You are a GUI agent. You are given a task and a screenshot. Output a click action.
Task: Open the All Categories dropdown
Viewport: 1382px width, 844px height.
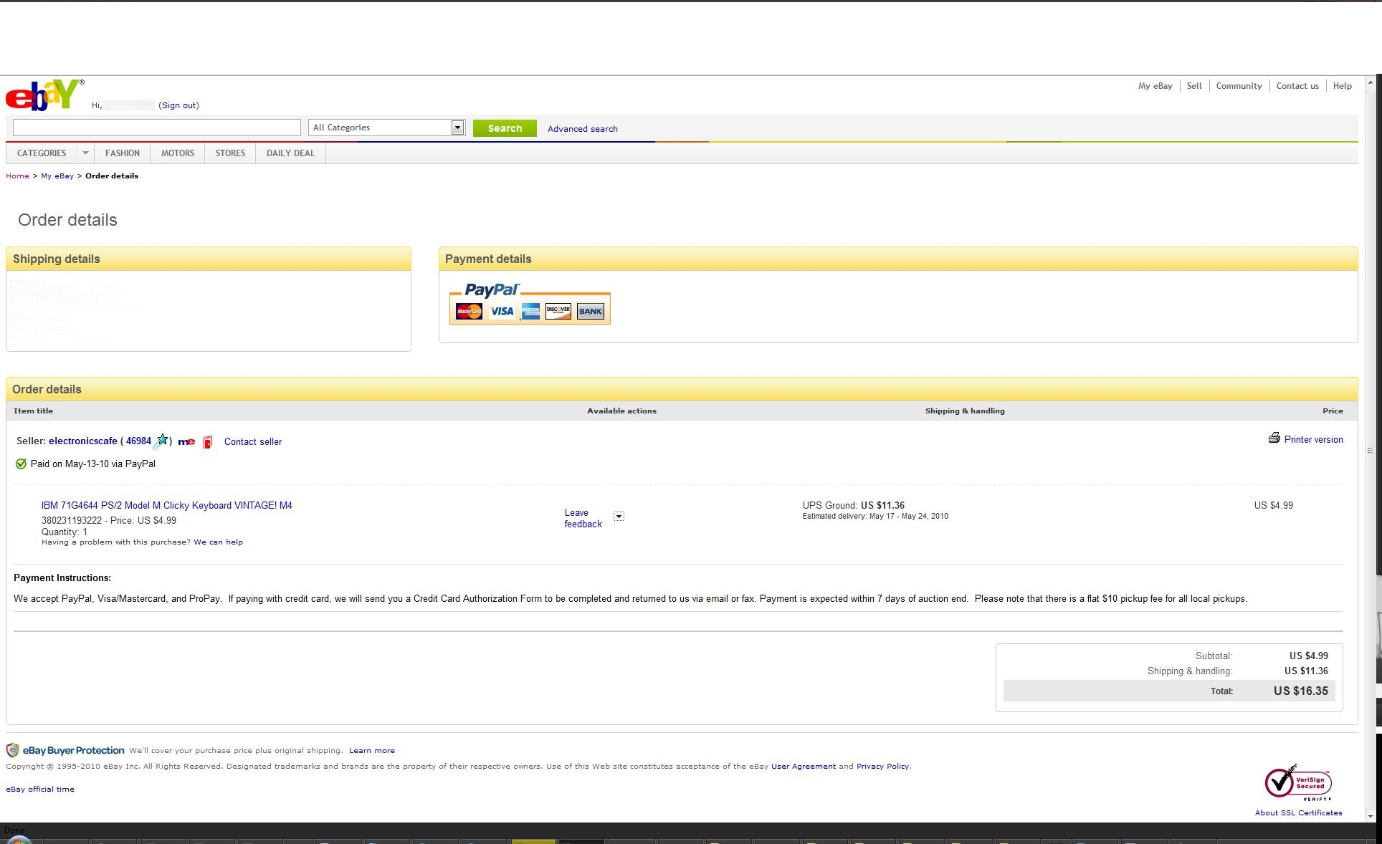(387, 128)
